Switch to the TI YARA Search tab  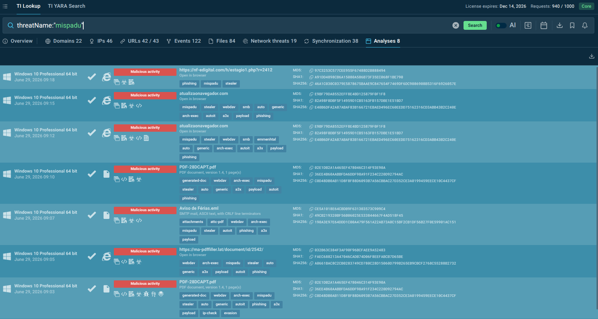[x=66, y=6]
